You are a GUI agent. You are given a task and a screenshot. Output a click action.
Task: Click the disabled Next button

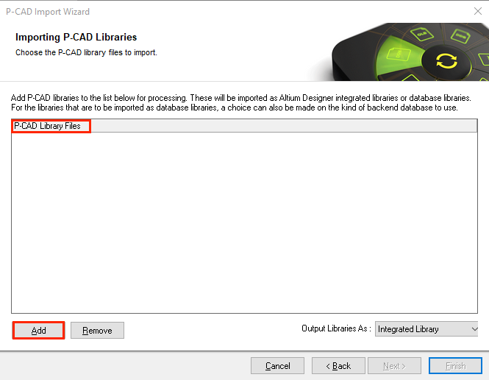394,365
